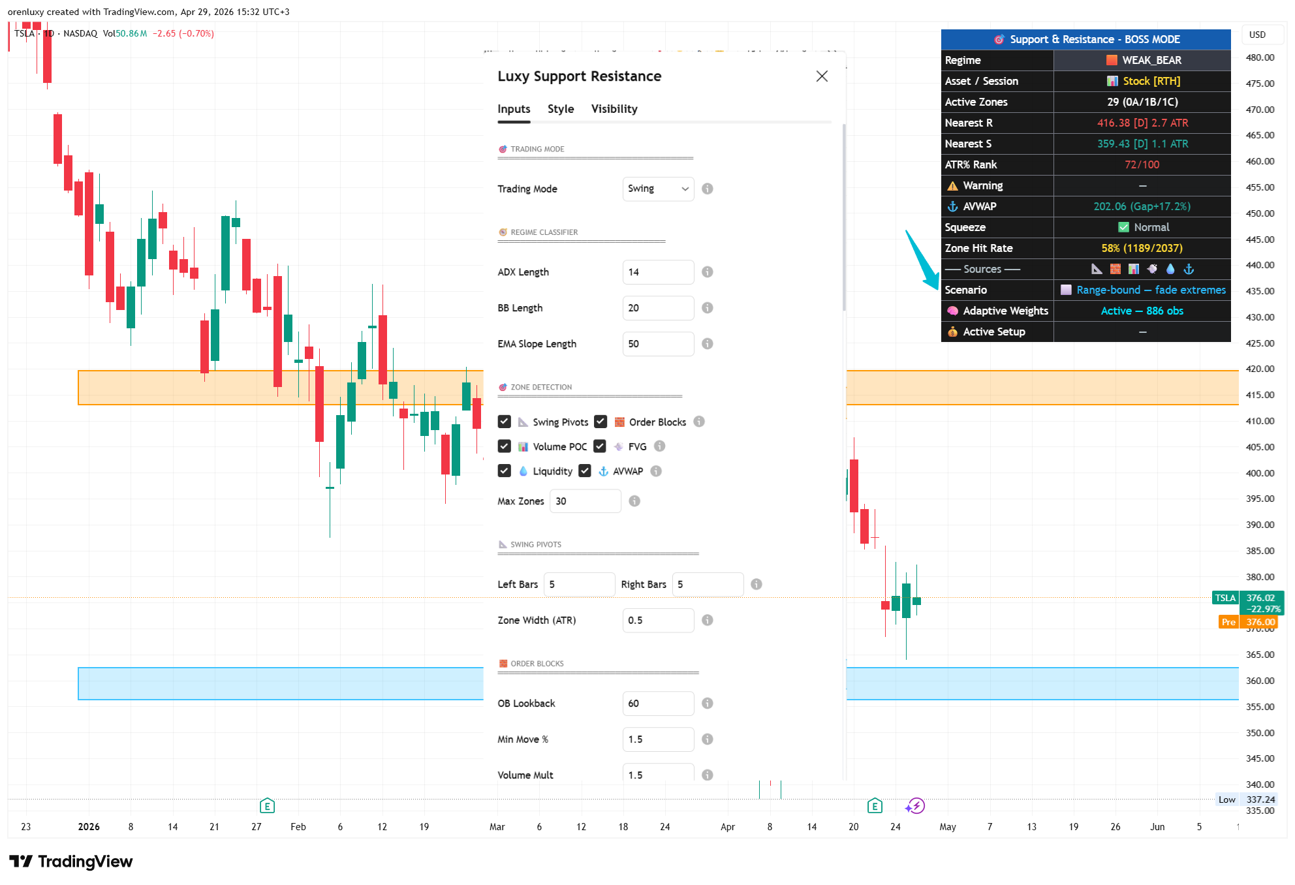Click the Left Bars input field
Viewport: 1295px width, 885px height.
(x=579, y=584)
